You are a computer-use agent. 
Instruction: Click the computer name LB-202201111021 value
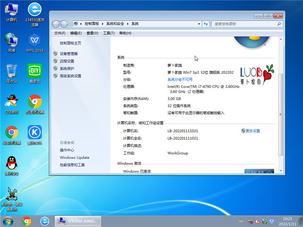(x=183, y=131)
